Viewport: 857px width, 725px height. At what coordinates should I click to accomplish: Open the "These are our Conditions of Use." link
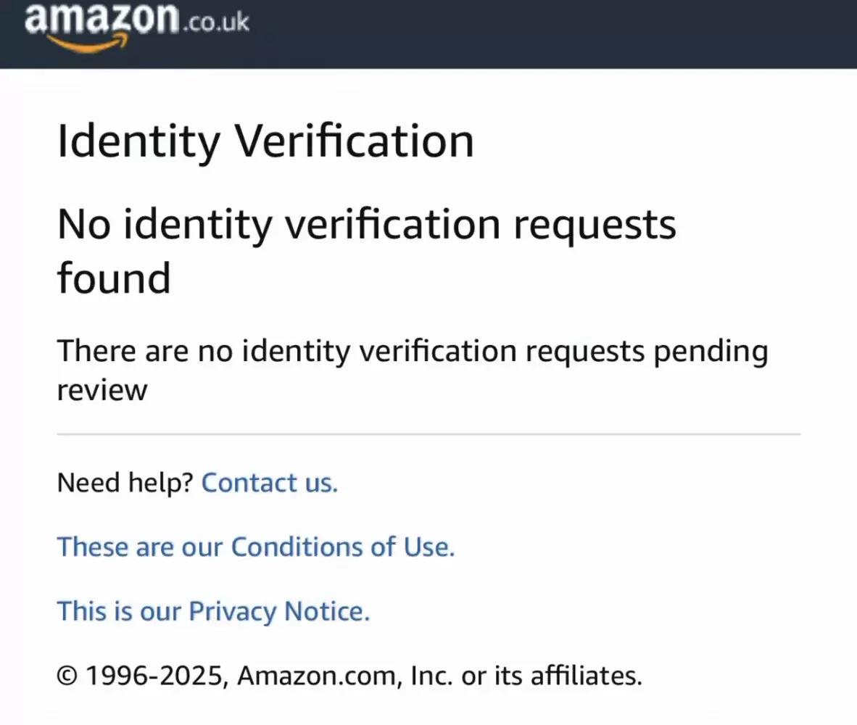(255, 547)
